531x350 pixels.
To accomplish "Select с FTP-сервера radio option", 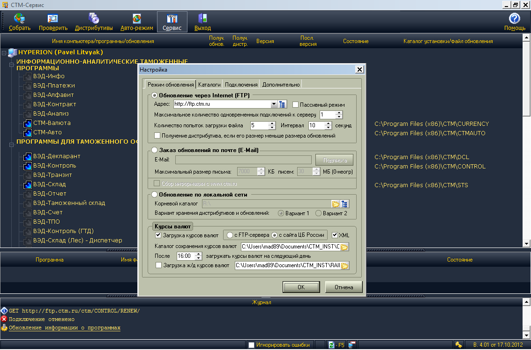I will 230,235.
